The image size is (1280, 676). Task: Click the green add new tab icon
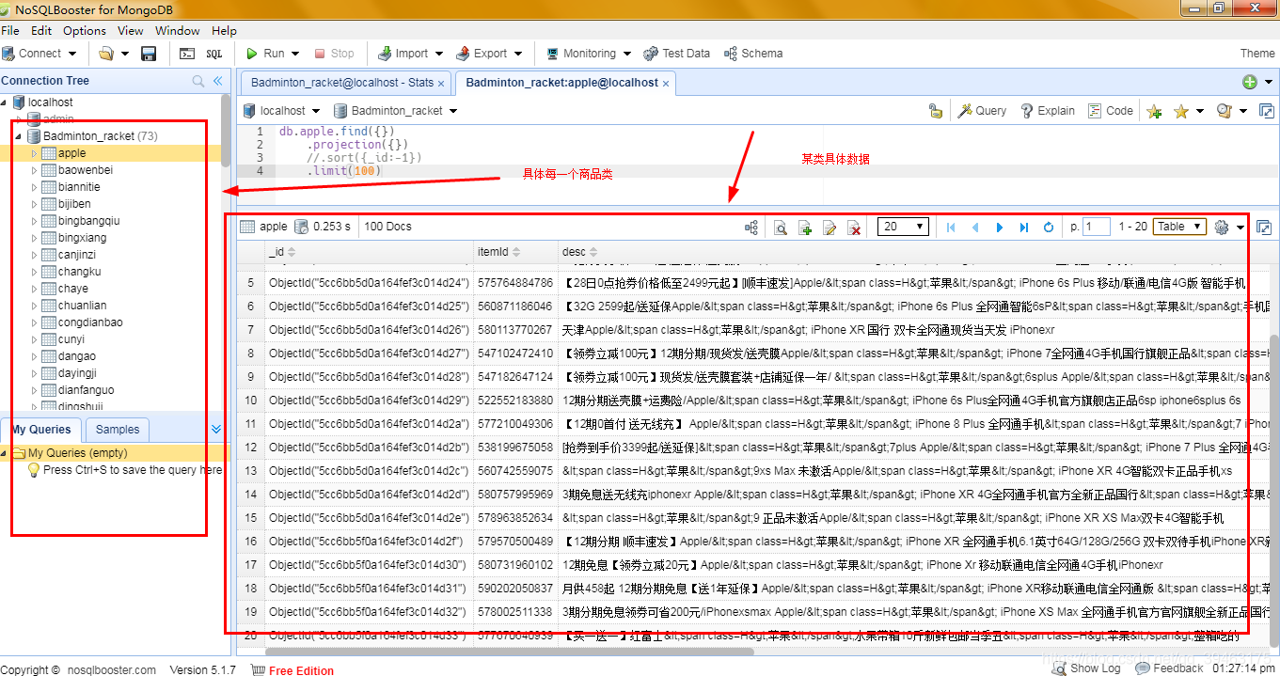point(1250,82)
